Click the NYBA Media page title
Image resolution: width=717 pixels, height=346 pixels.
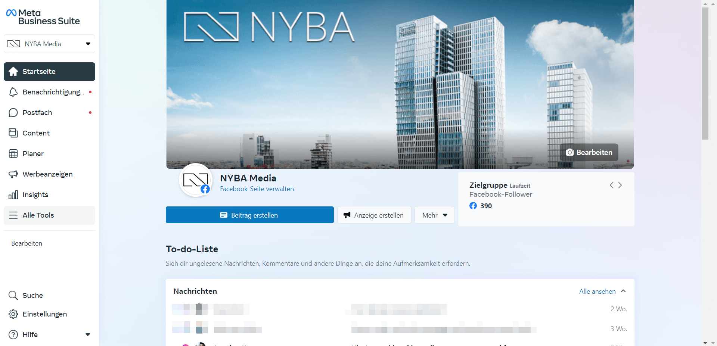pos(248,178)
